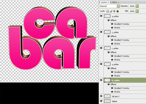
Task: Hide the a_white layer above b_white
Action: tap(101, 64)
